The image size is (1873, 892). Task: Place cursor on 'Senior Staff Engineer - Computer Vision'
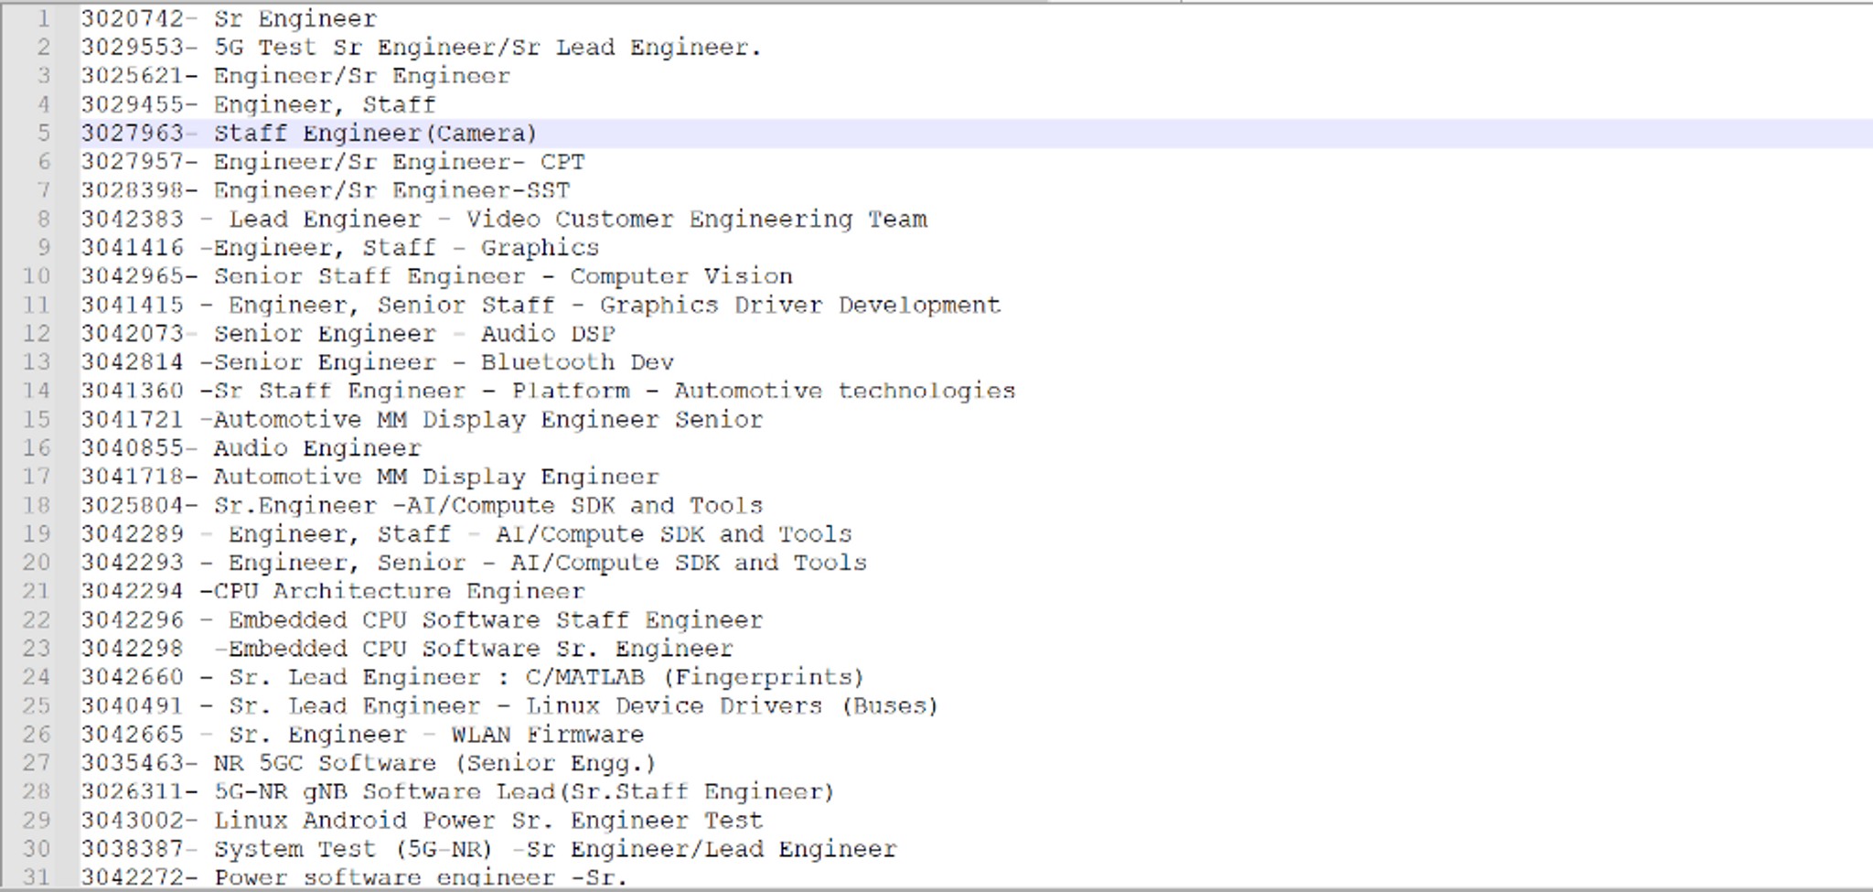coord(503,276)
